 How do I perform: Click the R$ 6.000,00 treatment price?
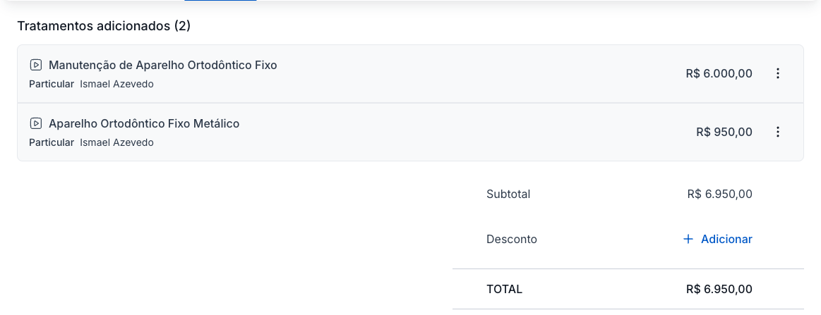(719, 73)
